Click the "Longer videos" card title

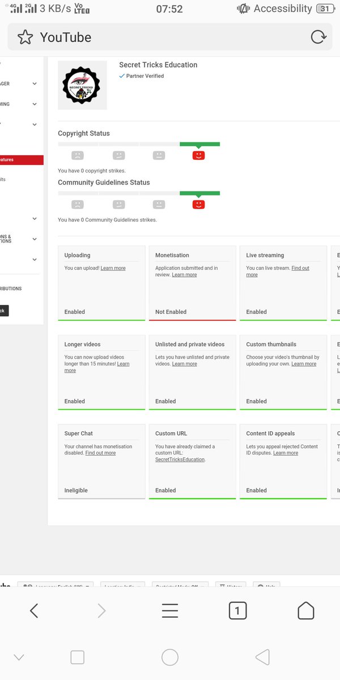point(82,344)
